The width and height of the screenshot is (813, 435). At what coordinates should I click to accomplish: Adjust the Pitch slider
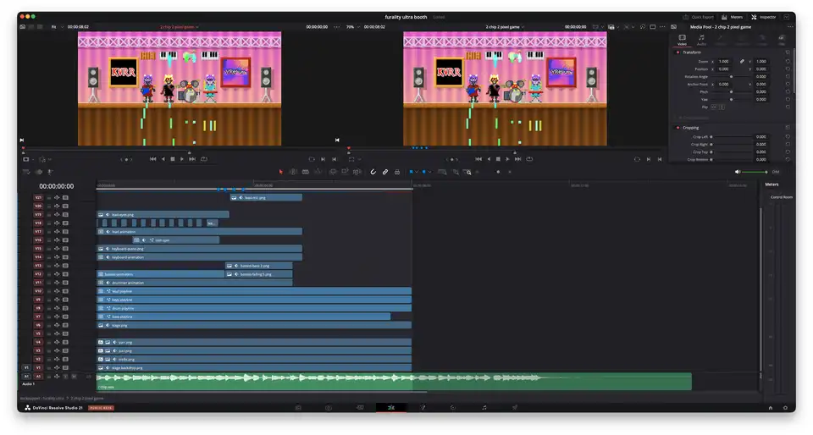coord(731,91)
